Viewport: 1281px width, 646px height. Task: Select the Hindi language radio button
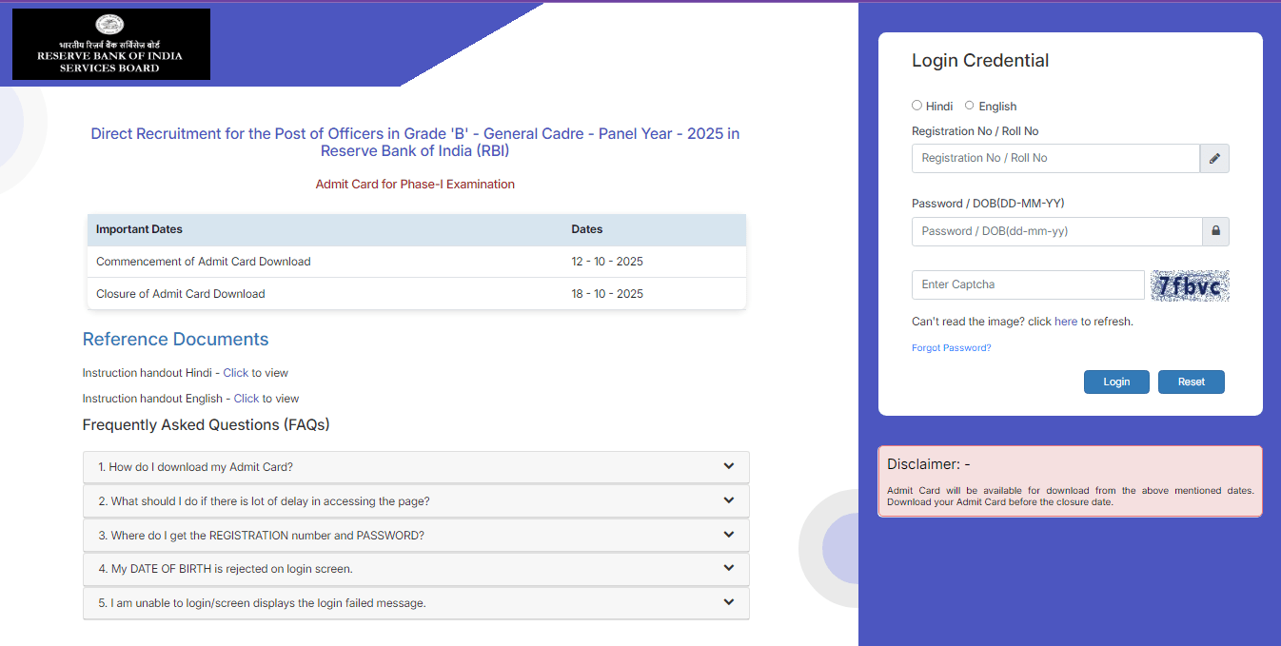[x=917, y=106]
